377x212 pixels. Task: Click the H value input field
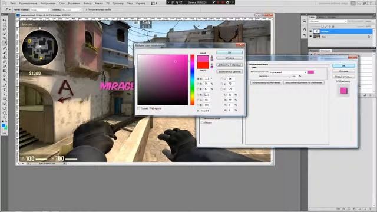[207, 79]
